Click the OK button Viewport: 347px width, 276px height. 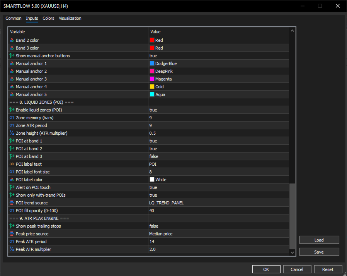coord(266,269)
